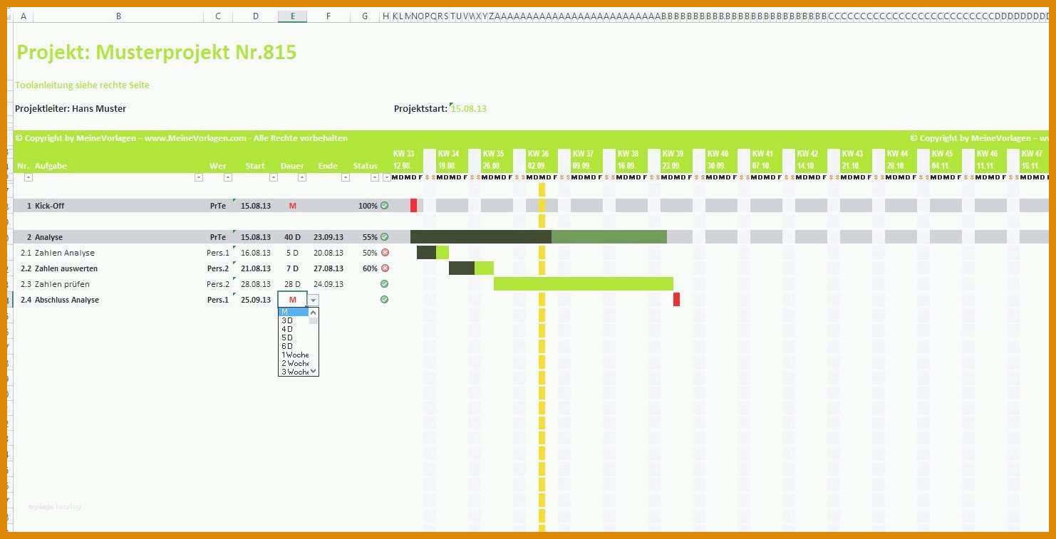This screenshot has width=1056, height=539.
Task: Click dropdown arrow beside Abschluss Analyse Dauer cell
Action: [x=313, y=300]
